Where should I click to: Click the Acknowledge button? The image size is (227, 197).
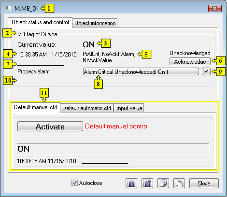(190, 61)
